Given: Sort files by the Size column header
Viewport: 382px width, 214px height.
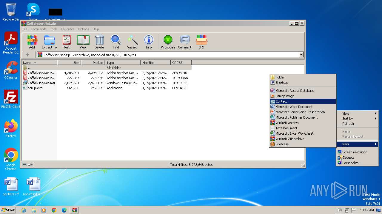Looking at the screenshot, I should point(69,63).
